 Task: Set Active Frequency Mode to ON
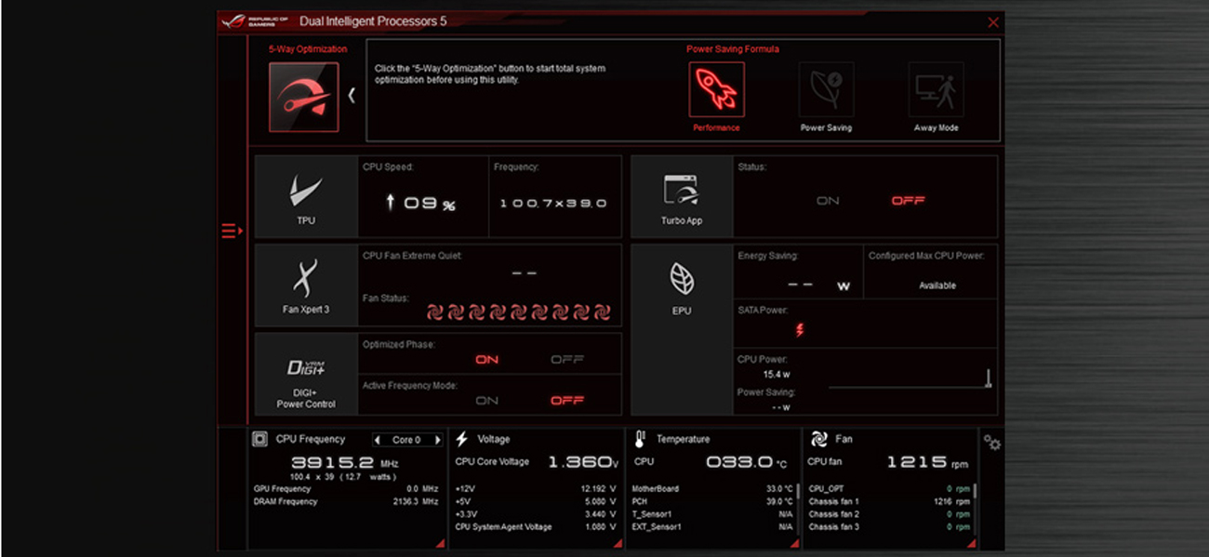tap(486, 401)
